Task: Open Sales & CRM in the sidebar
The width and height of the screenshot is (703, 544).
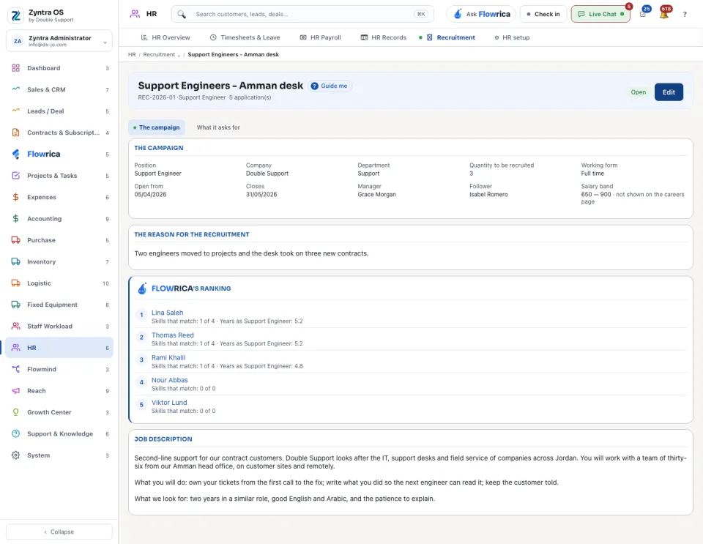Action: pyautogui.click(x=59, y=89)
